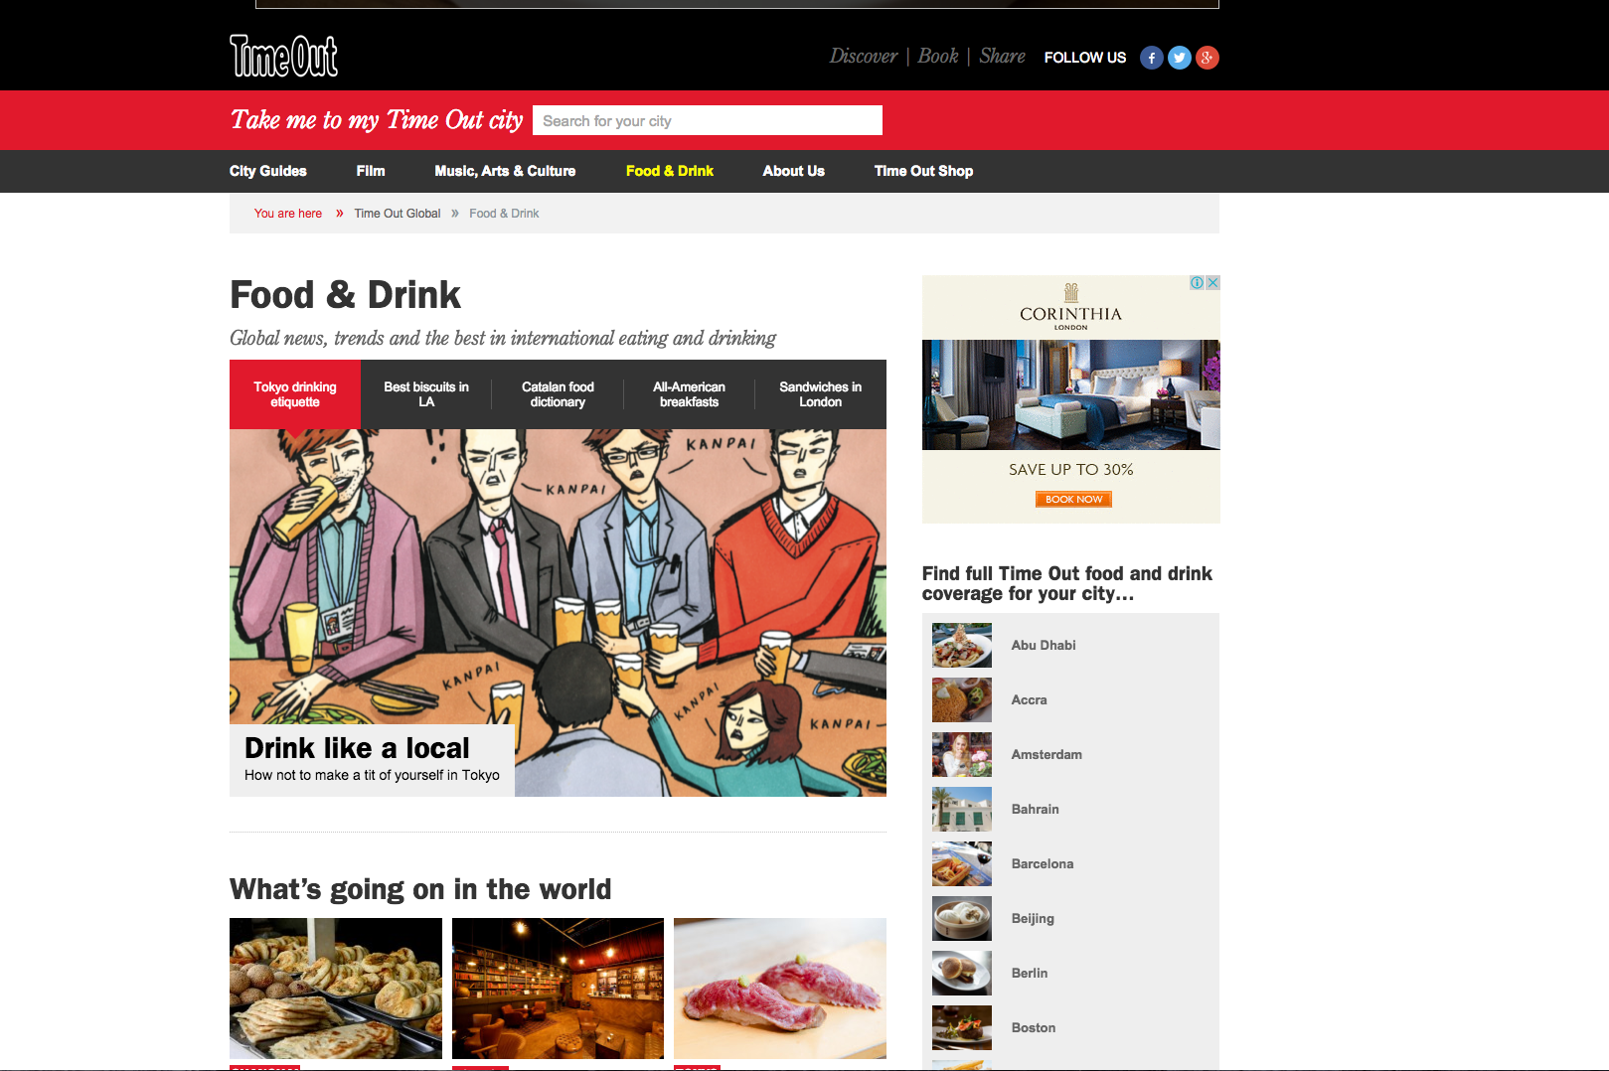
Task: Open the Twitter follow icon
Action: (1179, 58)
